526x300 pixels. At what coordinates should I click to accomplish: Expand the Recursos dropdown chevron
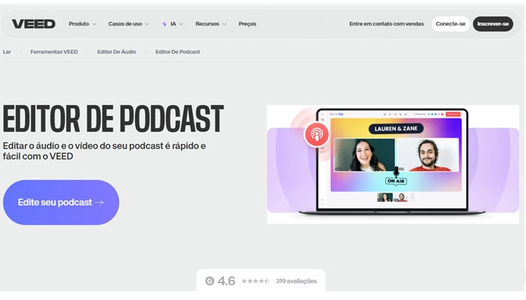tap(224, 24)
